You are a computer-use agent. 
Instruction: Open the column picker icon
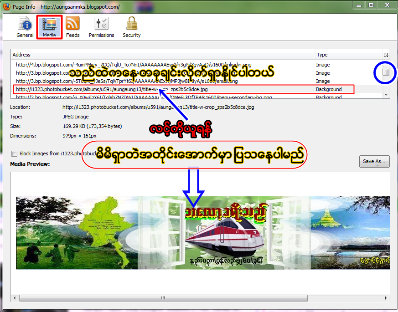click(x=386, y=55)
